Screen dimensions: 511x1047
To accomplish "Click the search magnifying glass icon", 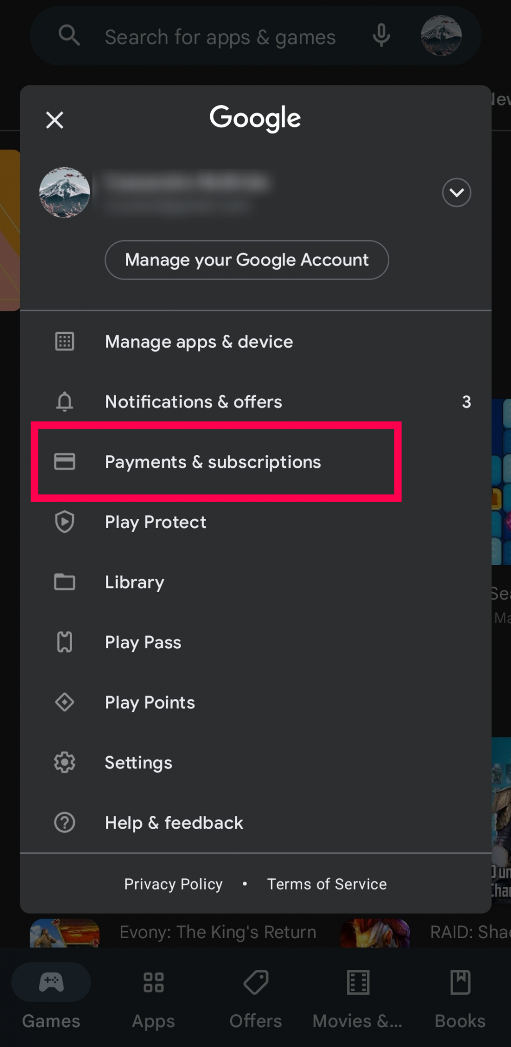I will 69,36.
